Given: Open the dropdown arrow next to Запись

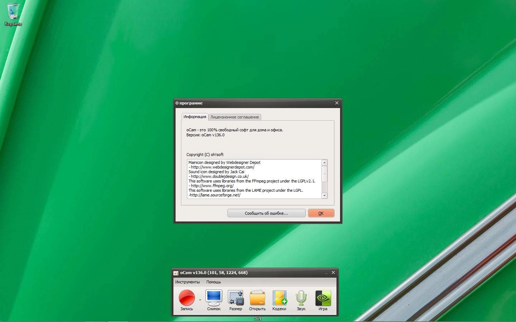Looking at the screenshot, I should 200,300.
